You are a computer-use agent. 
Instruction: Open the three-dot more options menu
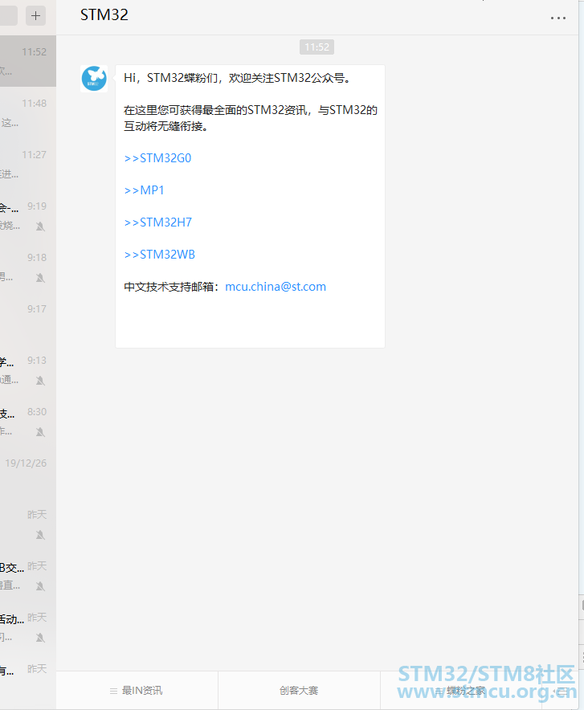[x=557, y=18]
